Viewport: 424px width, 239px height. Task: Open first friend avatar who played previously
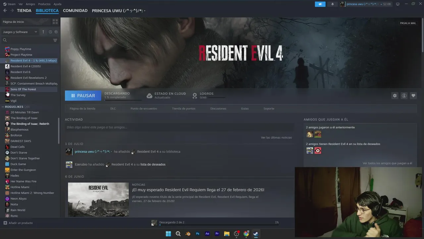click(310, 134)
